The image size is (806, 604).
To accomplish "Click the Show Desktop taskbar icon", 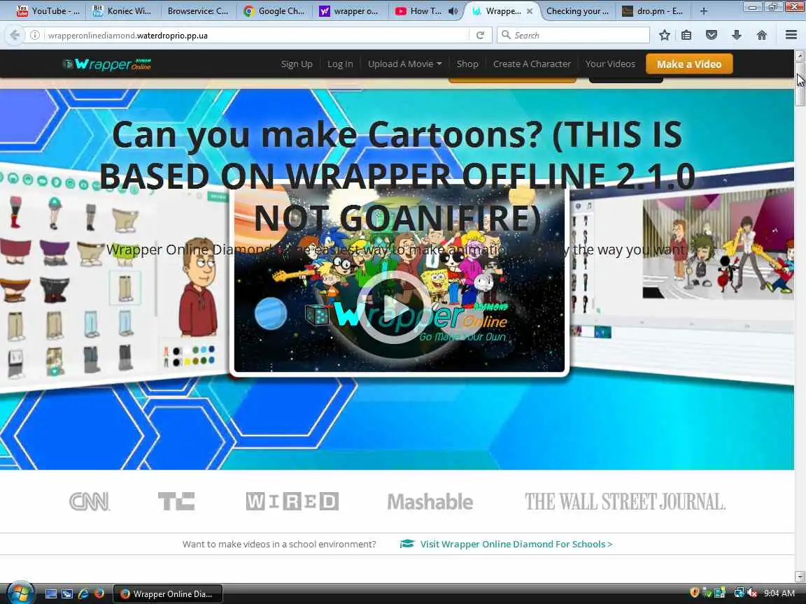I will pyautogui.click(x=51, y=594).
